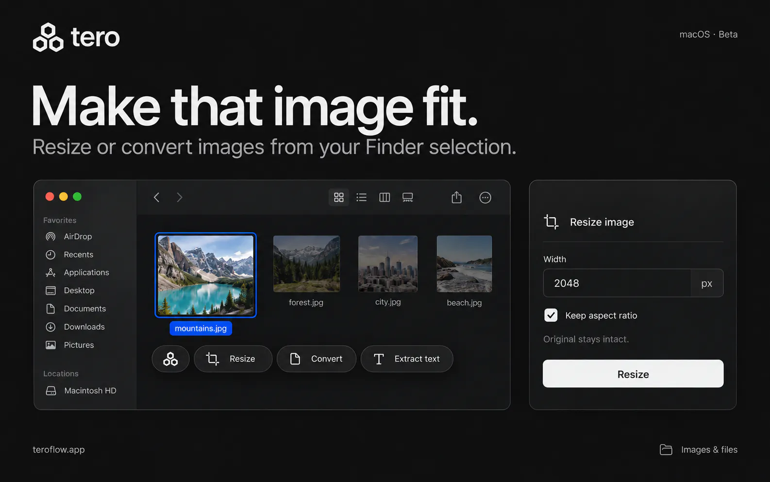
Task: Click the Extract text action button
Action: pos(407,359)
